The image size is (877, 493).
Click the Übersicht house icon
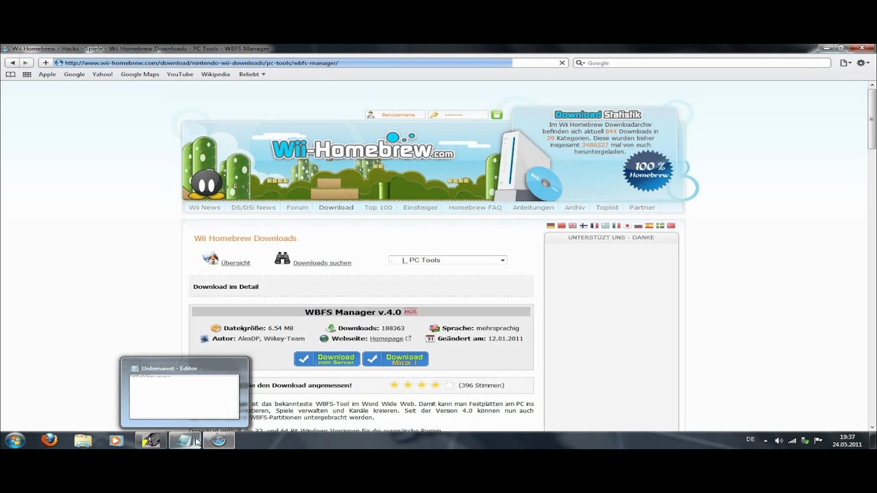pos(210,258)
